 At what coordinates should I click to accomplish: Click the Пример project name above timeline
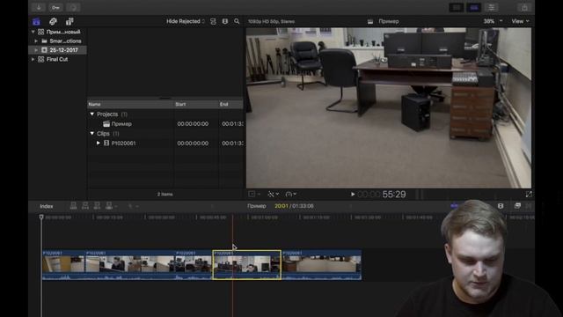point(257,206)
